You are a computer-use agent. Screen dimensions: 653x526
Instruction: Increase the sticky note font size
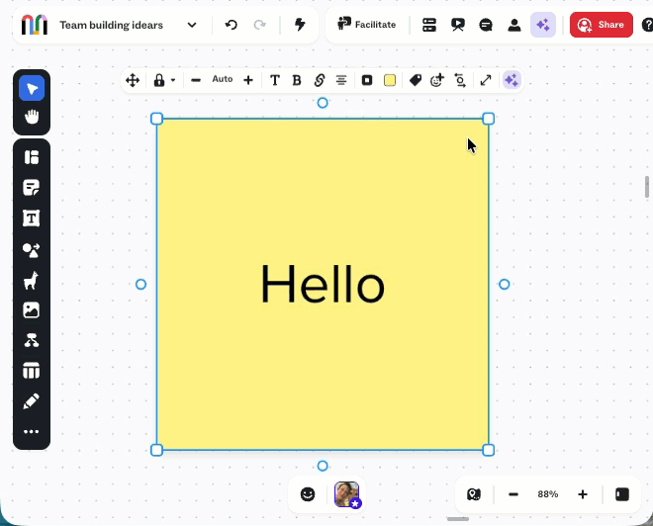point(248,80)
